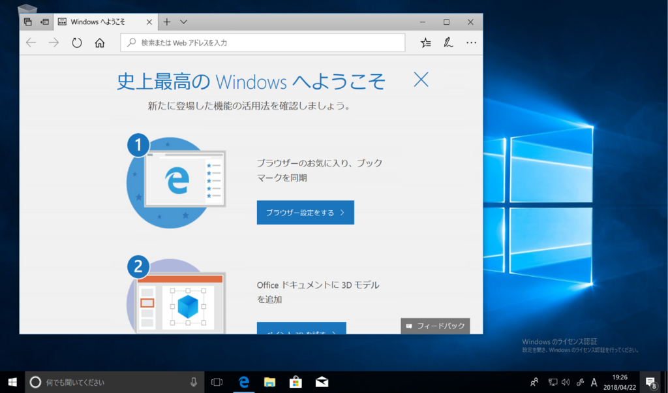This screenshot has width=668, height=393.
Task: Dismiss the welcome banner with large X
Action: (421, 80)
